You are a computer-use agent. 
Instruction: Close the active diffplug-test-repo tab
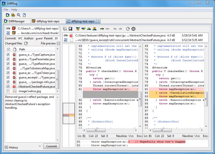[97, 21]
